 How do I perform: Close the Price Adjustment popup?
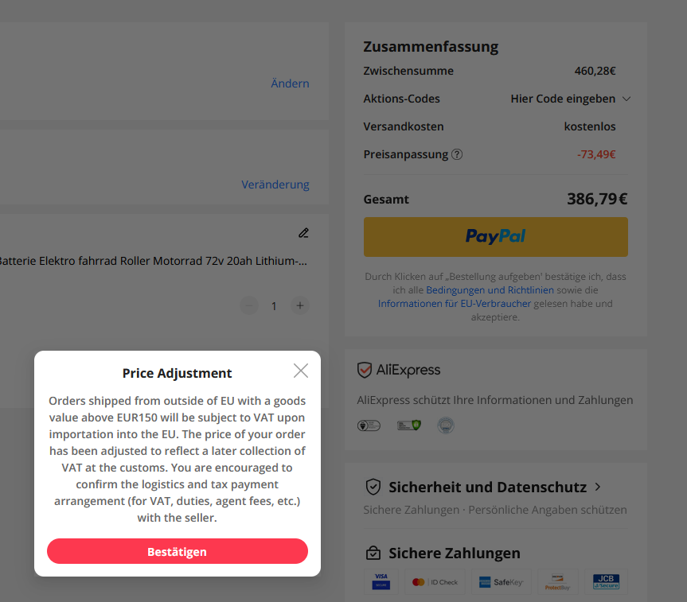(x=300, y=371)
